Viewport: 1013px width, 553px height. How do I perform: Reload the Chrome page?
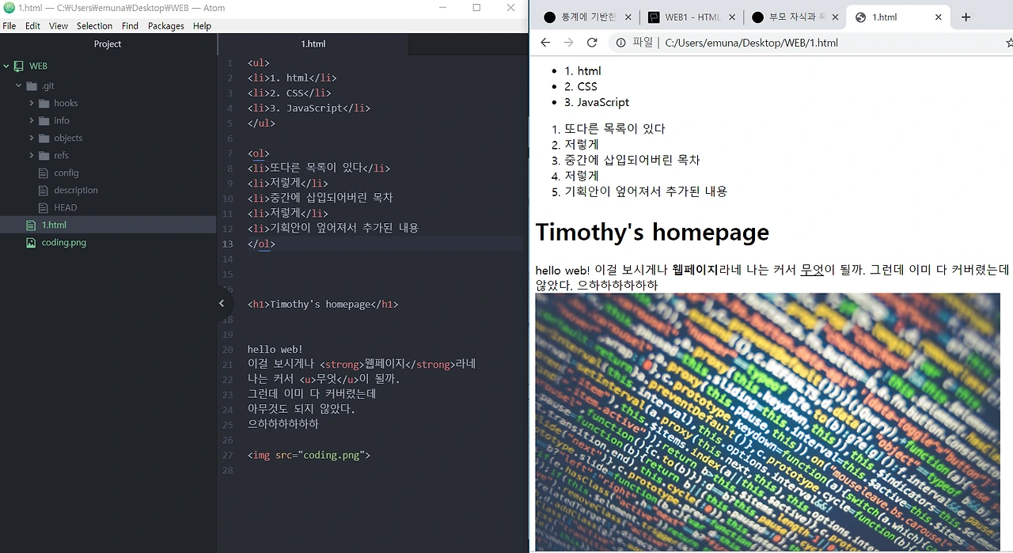[592, 43]
